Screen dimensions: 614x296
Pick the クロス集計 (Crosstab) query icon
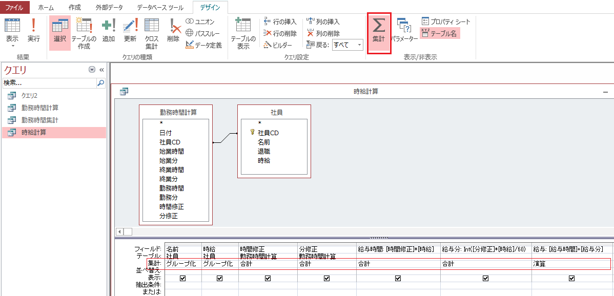(152, 32)
